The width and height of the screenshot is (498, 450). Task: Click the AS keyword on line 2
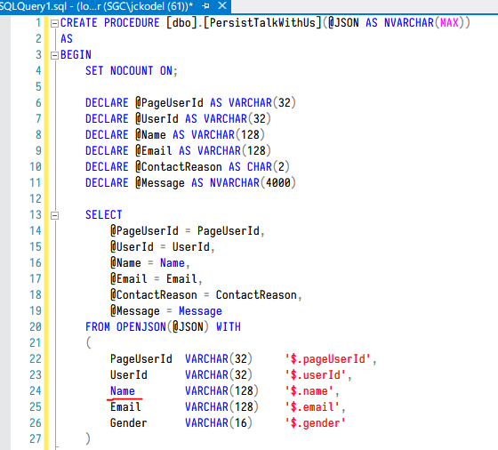click(x=67, y=39)
